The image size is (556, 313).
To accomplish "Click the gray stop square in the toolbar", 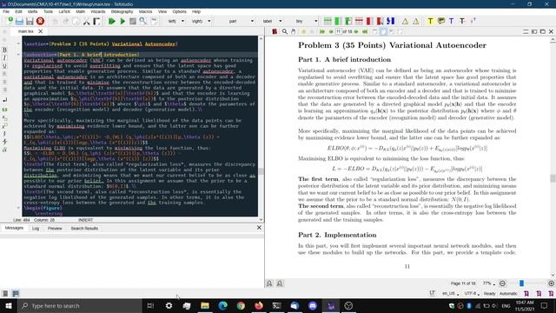I will click(133, 21).
